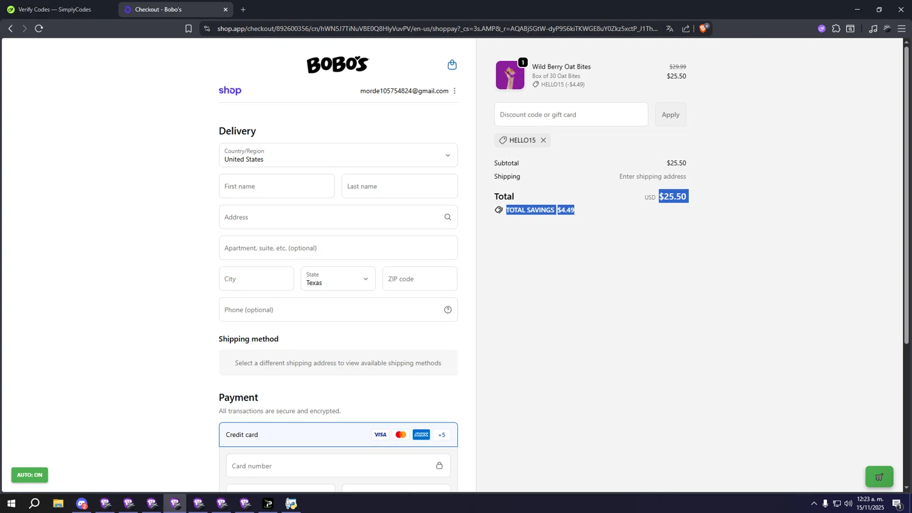The height and width of the screenshot is (513, 912).
Task: Open Windows Start menu
Action: tap(11, 503)
